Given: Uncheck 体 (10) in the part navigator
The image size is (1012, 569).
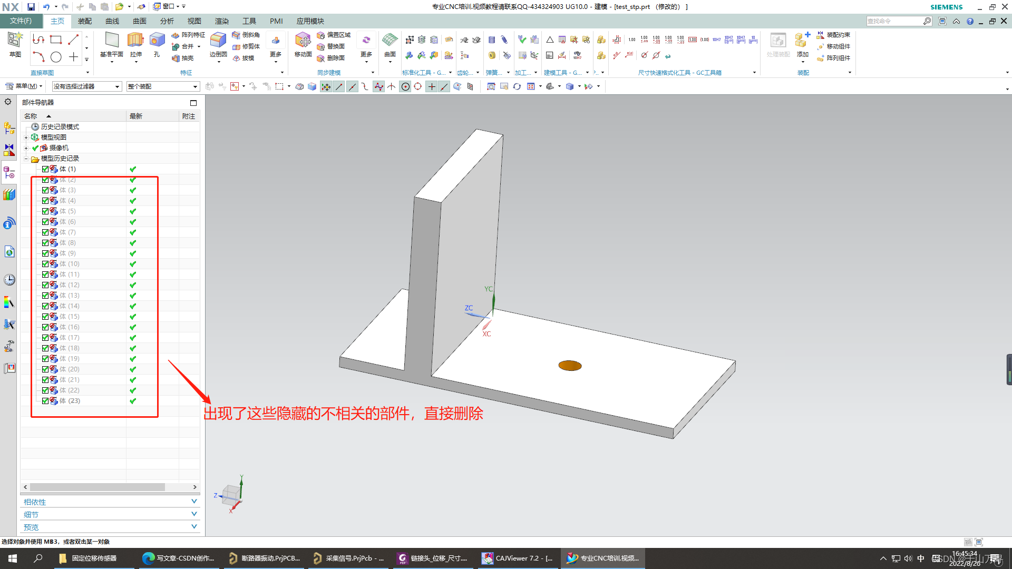Looking at the screenshot, I should pyautogui.click(x=45, y=263).
